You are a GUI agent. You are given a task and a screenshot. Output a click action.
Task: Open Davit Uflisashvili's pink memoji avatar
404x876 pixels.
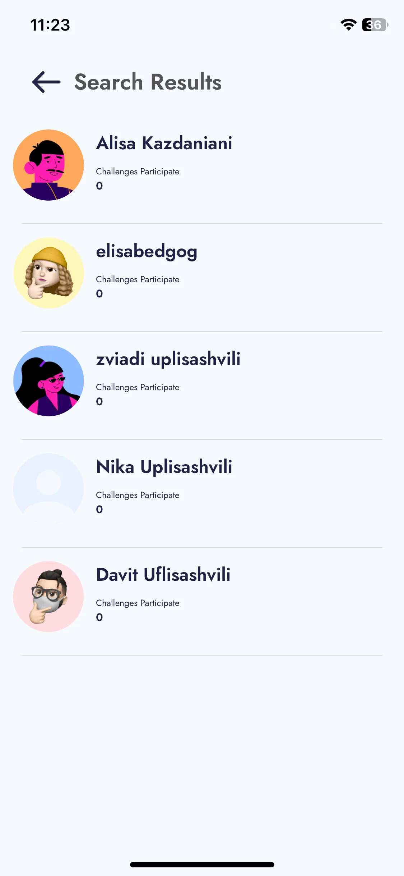pos(48,597)
